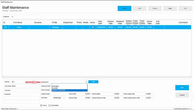Sort by End Date column header

click(159, 22)
